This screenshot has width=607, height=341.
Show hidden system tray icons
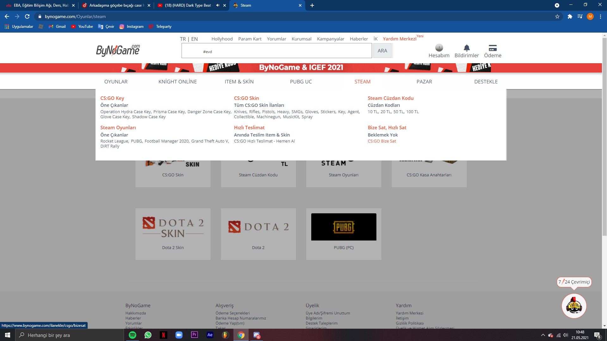543,335
